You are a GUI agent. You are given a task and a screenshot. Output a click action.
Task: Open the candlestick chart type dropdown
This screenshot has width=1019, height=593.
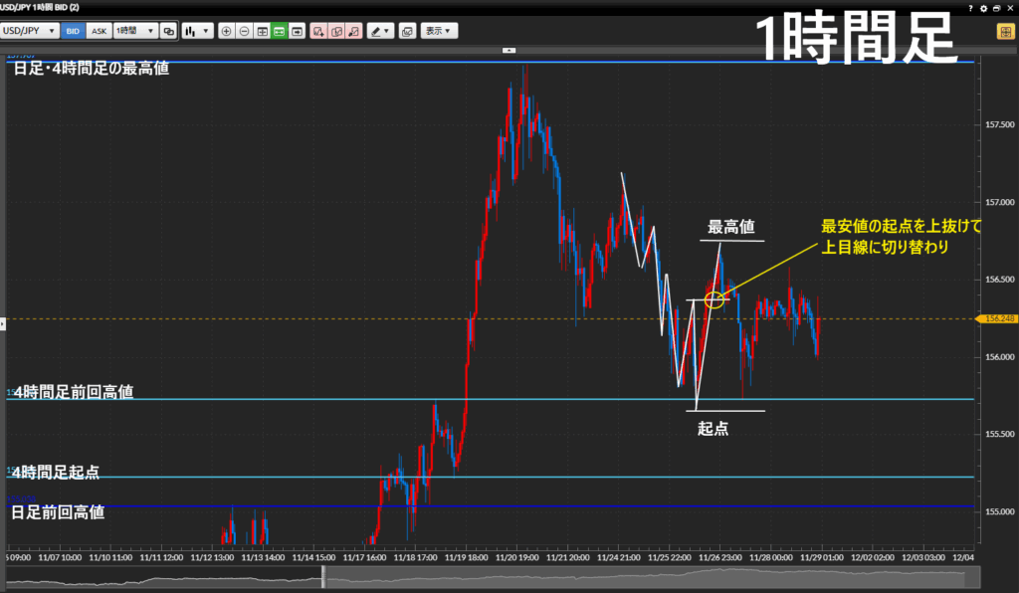198,31
